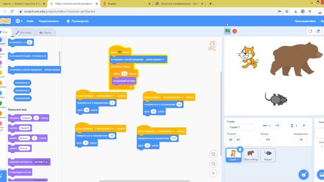Click the mouse sprite on the stage
The width and height of the screenshot is (324, 182).
[276, 99]
